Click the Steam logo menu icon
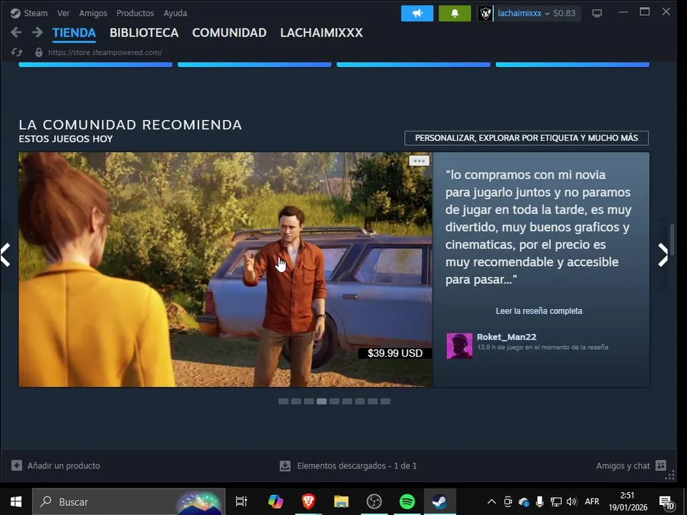The width and height of the screenshot is (687, 515). click(15, 13)
